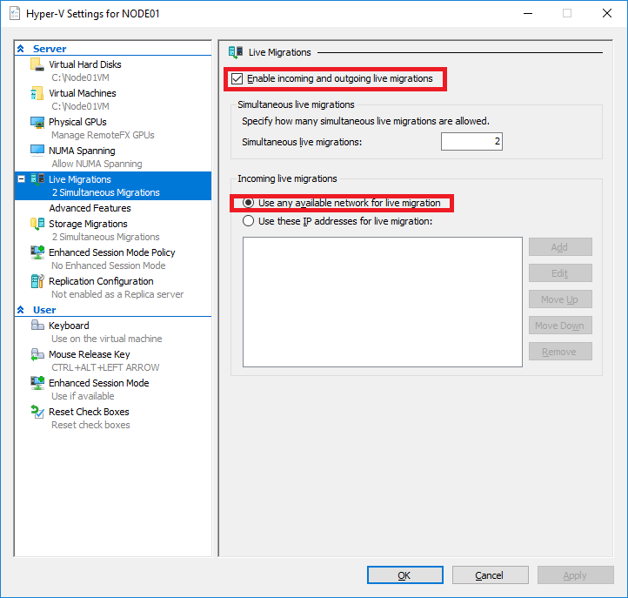Open Keyboard user settings
Viewport: 628px width, 598px height.
(x=69, y=326)
